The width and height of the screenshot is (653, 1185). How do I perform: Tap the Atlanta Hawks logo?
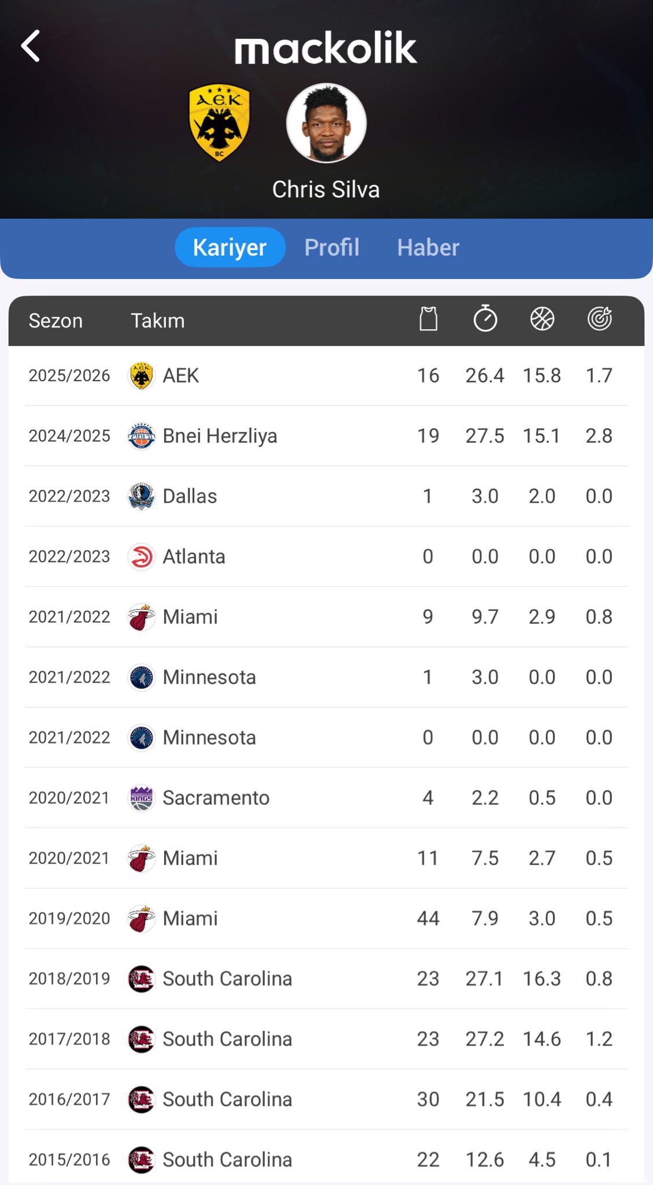[x=141, y=557]
